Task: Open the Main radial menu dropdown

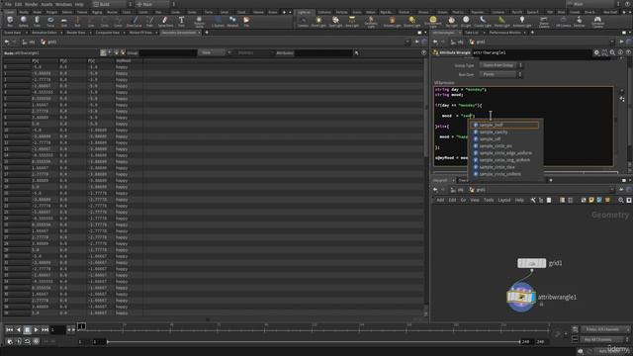Action: click(155, 4)
